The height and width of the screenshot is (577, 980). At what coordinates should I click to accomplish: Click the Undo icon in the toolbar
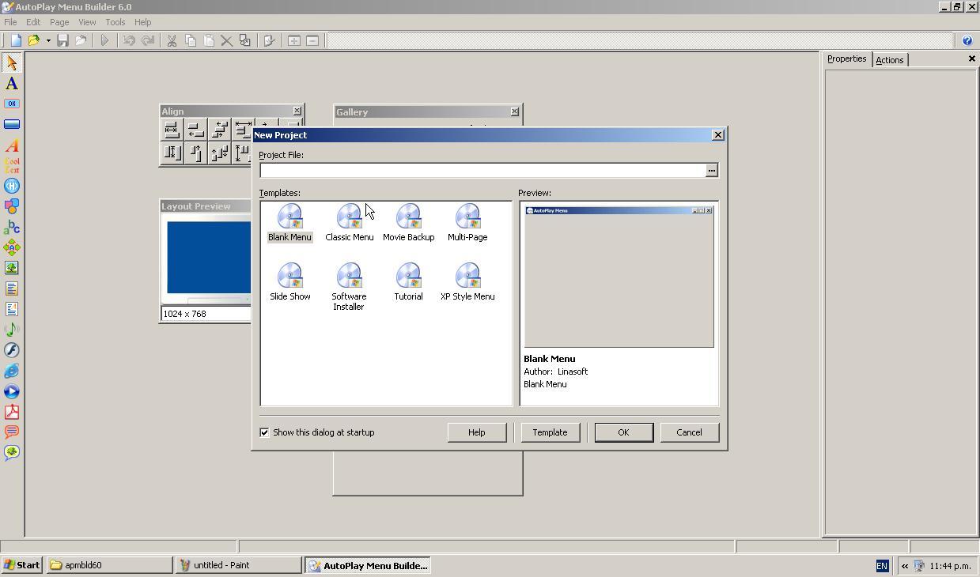pos(129,40)
